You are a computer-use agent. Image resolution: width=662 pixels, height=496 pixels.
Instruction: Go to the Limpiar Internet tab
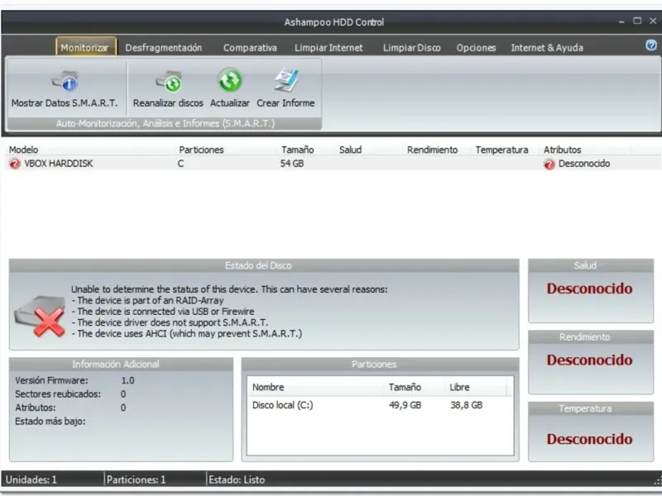click(329, 48)
